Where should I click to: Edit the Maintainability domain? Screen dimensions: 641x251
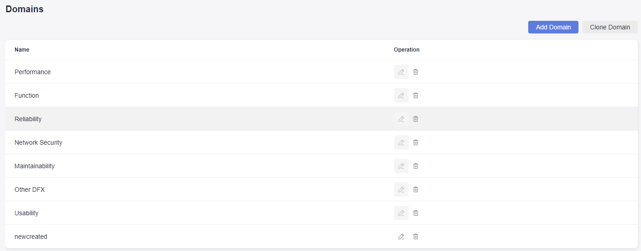click(401, 166)
